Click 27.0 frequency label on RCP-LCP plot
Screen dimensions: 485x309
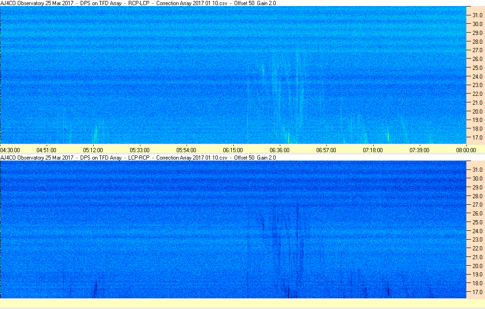click(477, 50)
